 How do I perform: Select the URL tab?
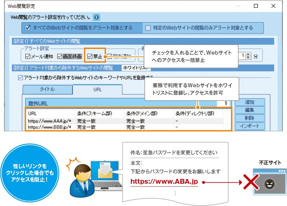pyautogui.click(x=97, y=89)
